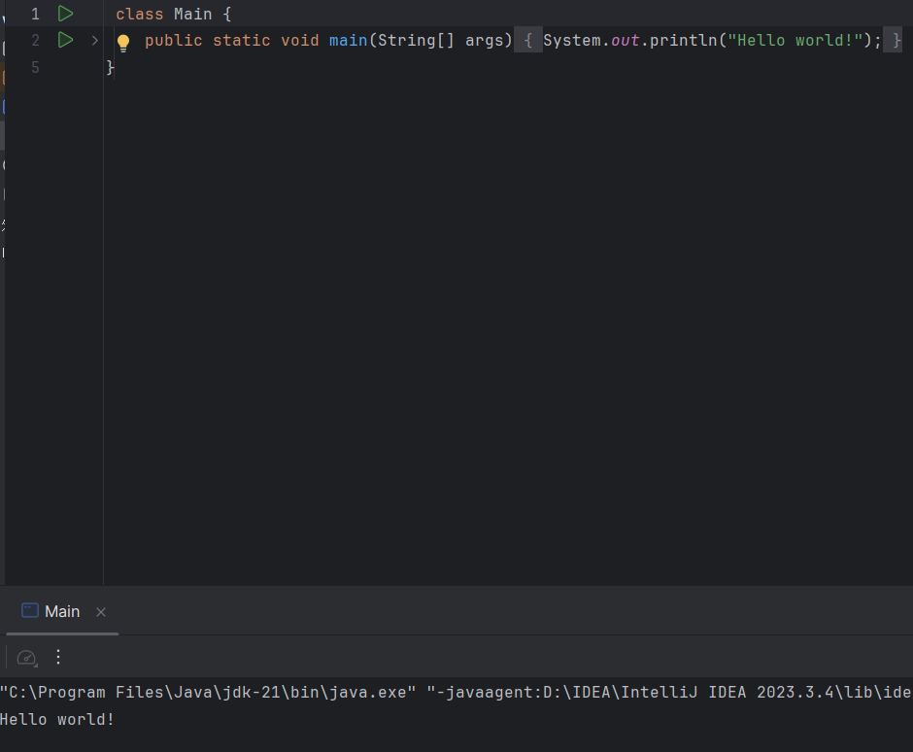Click the italic out field in System.out
Screen dimensions: 913x752
625,41
